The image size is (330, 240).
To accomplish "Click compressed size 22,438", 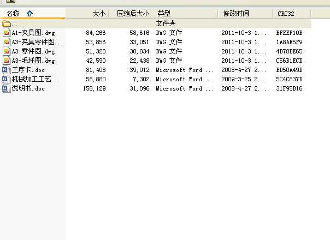I will point(139,61).
